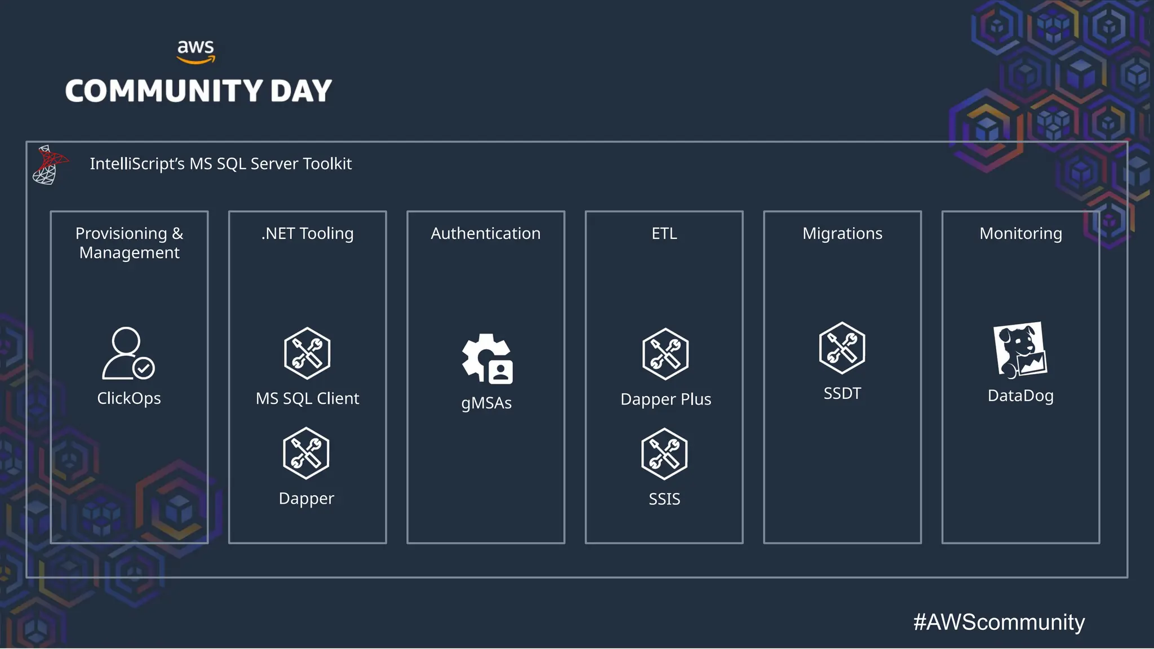Click the SSDT tools icon
This screenshot has height=649, width=1154.
pyautogui.click(x=842, y=348)
